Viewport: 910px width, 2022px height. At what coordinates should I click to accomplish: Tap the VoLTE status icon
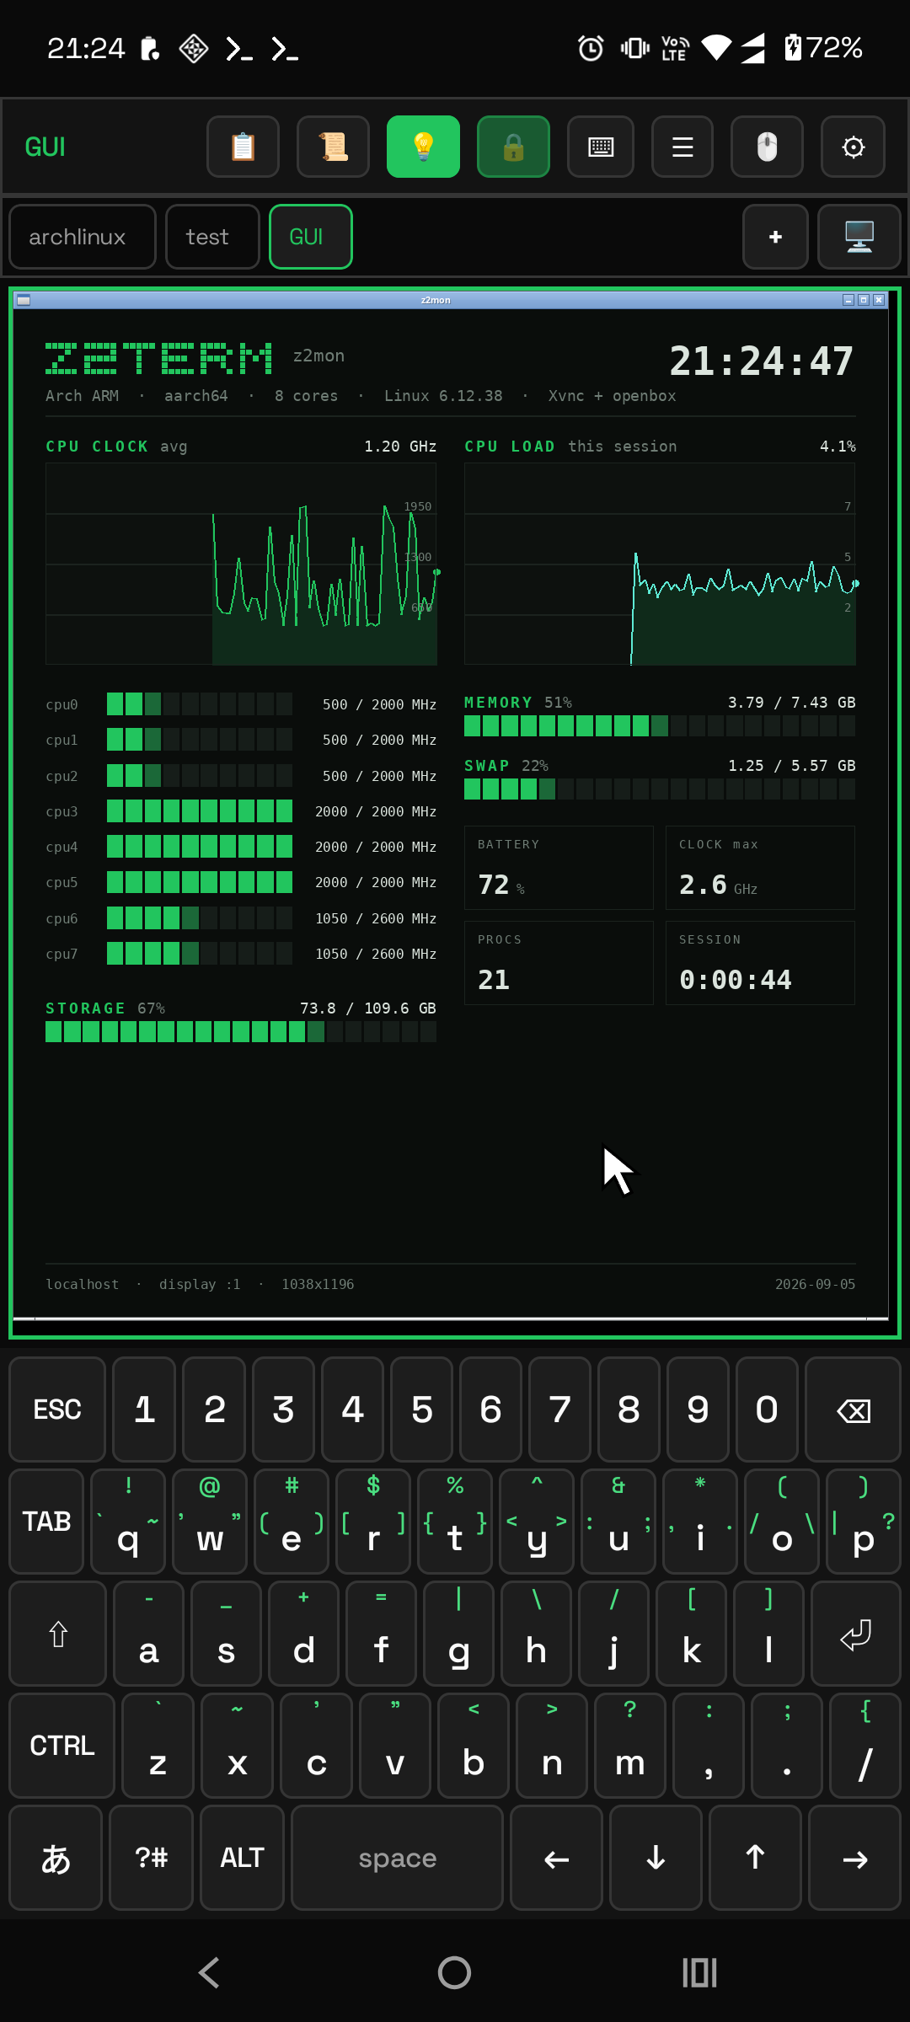(x=675, y=48)
